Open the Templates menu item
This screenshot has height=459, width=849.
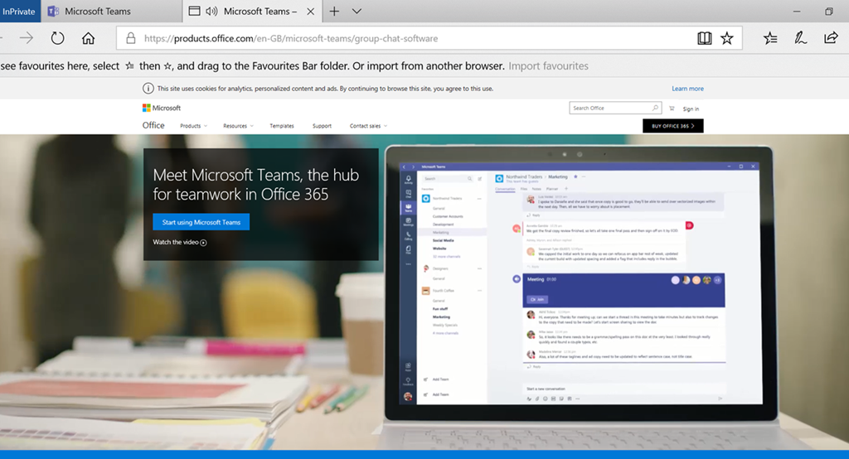click(x=282, y=126)
